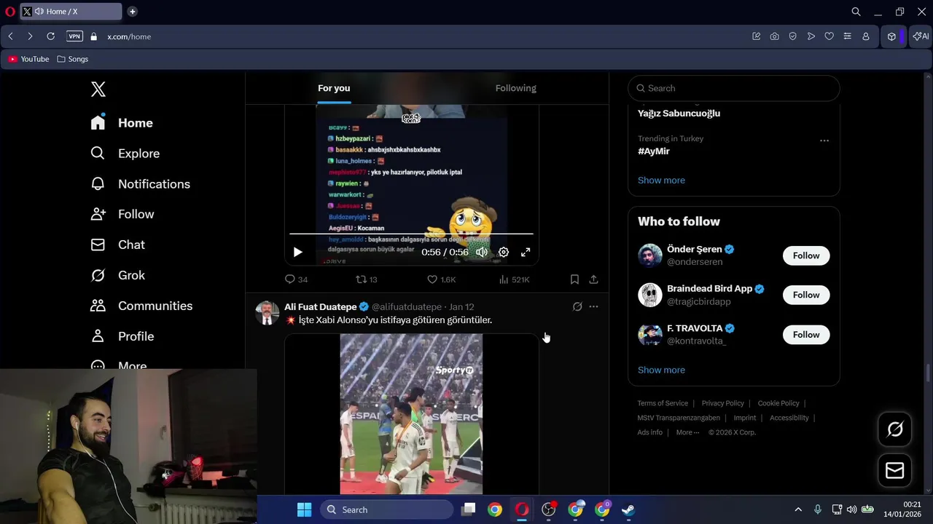Open Steam from the taskbar
933x524 pixels.
click(628, 509)
